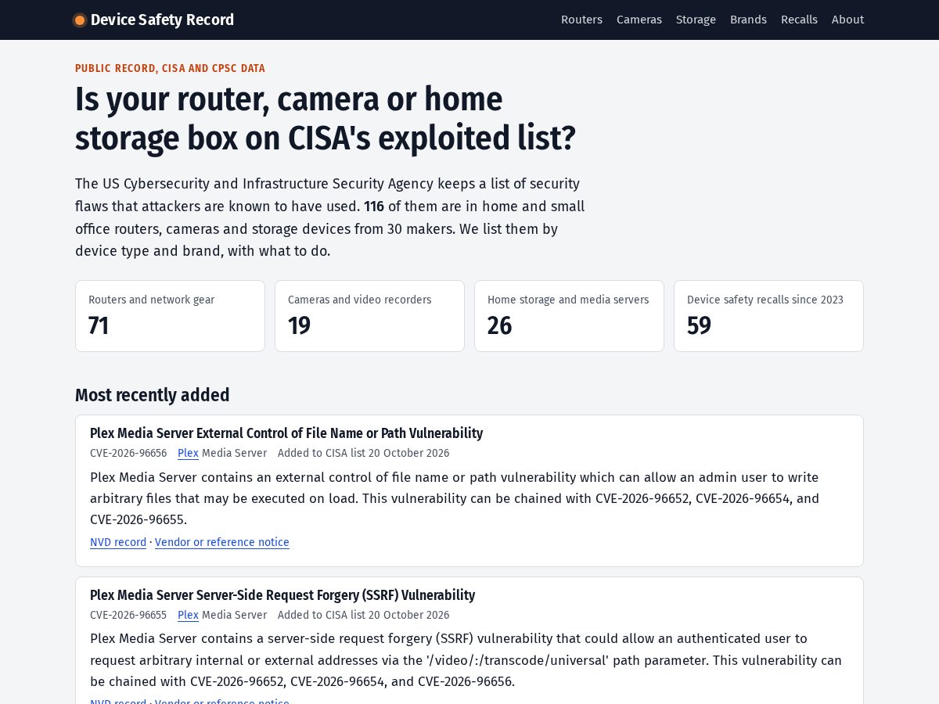939x704 pixels.
Task: Click the PUBLIC RECORD, CISA AND CPSC DATA label
Action: tap(170, 69)
